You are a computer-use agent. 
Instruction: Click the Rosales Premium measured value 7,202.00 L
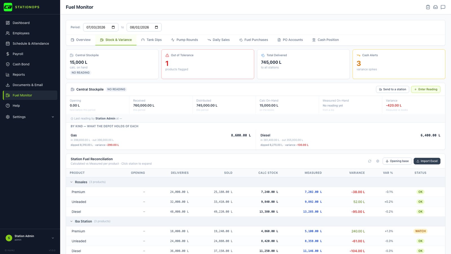point(313,192)
